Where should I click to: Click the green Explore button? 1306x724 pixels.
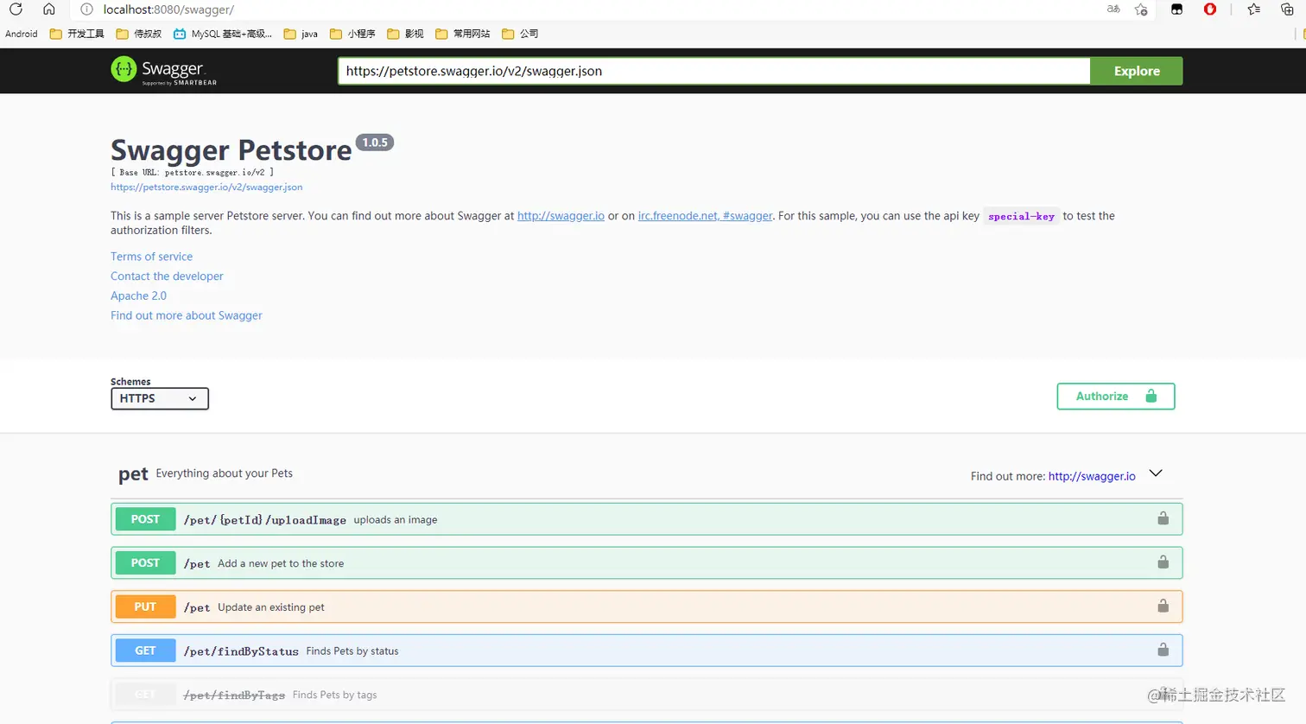pos(1137,71)
